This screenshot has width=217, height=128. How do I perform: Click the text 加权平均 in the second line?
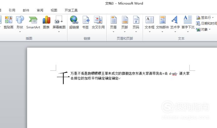[91, 79]
